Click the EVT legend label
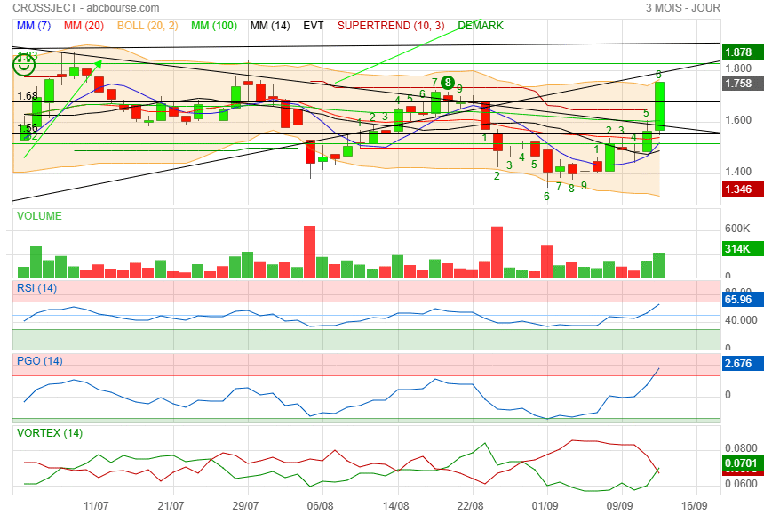Viewport: 764px width, 515px height. (313, 26)
